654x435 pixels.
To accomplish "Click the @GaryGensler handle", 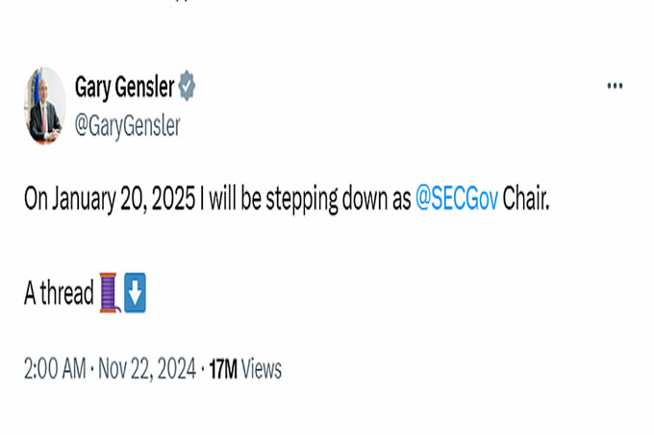I will coord(127,126).
